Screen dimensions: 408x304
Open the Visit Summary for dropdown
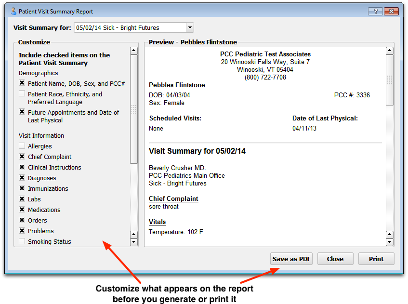[x=190, y=27]
